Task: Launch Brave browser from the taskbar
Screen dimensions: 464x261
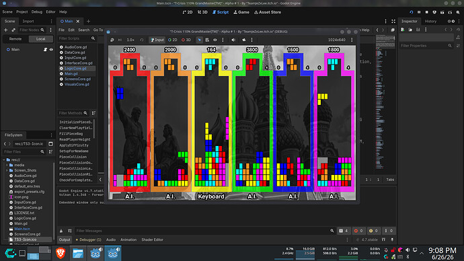Action: 61,254
